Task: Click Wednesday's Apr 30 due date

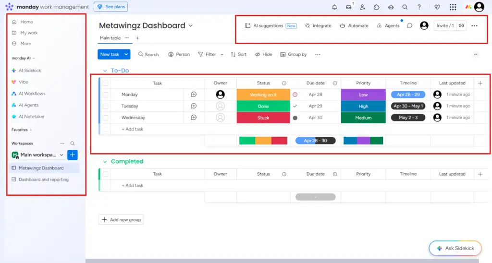Action: 315,118
